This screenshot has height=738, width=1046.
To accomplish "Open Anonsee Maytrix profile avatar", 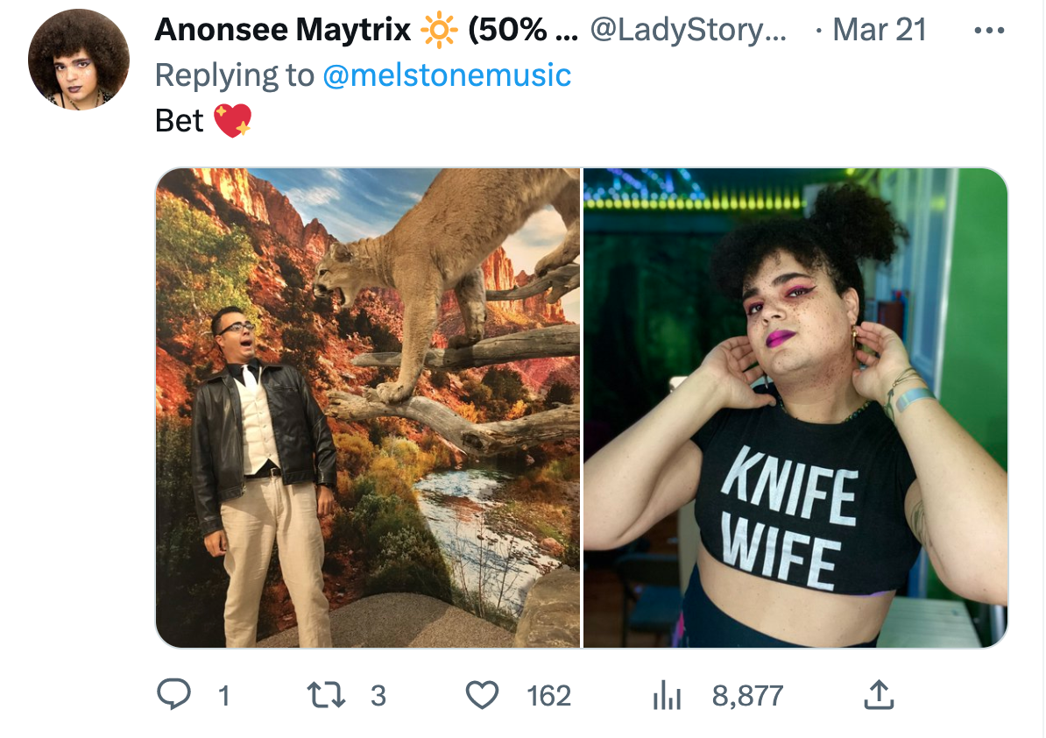I will pyautogui.click(x=79, y=60).
